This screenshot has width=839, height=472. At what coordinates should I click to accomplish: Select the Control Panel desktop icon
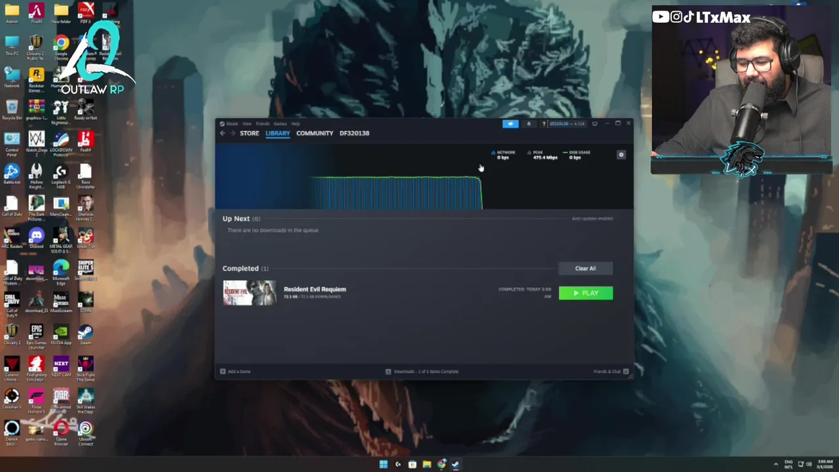(12, 144)
